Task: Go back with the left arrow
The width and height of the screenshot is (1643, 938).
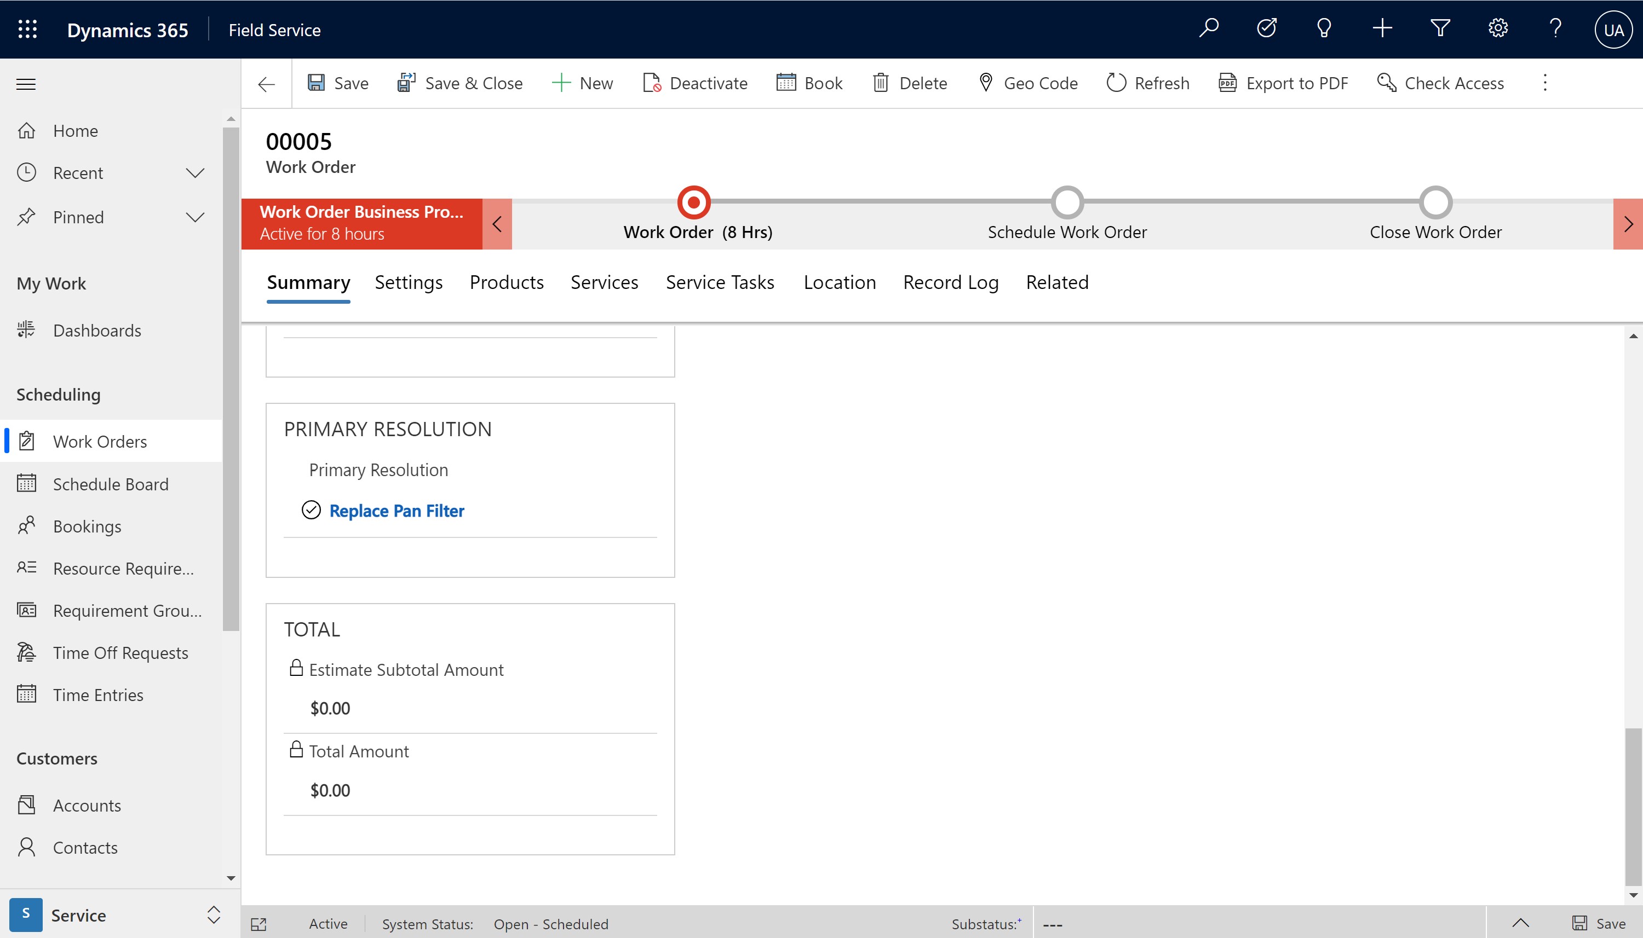Action: point(266,84)
